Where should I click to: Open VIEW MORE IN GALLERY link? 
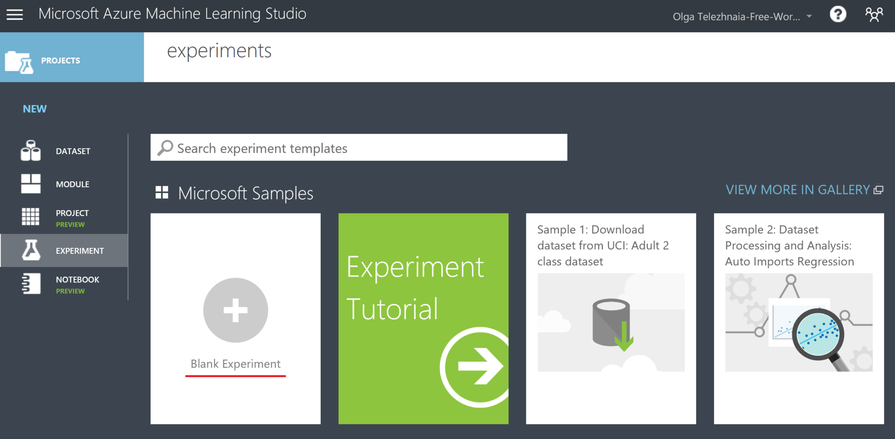pos(798,190)
